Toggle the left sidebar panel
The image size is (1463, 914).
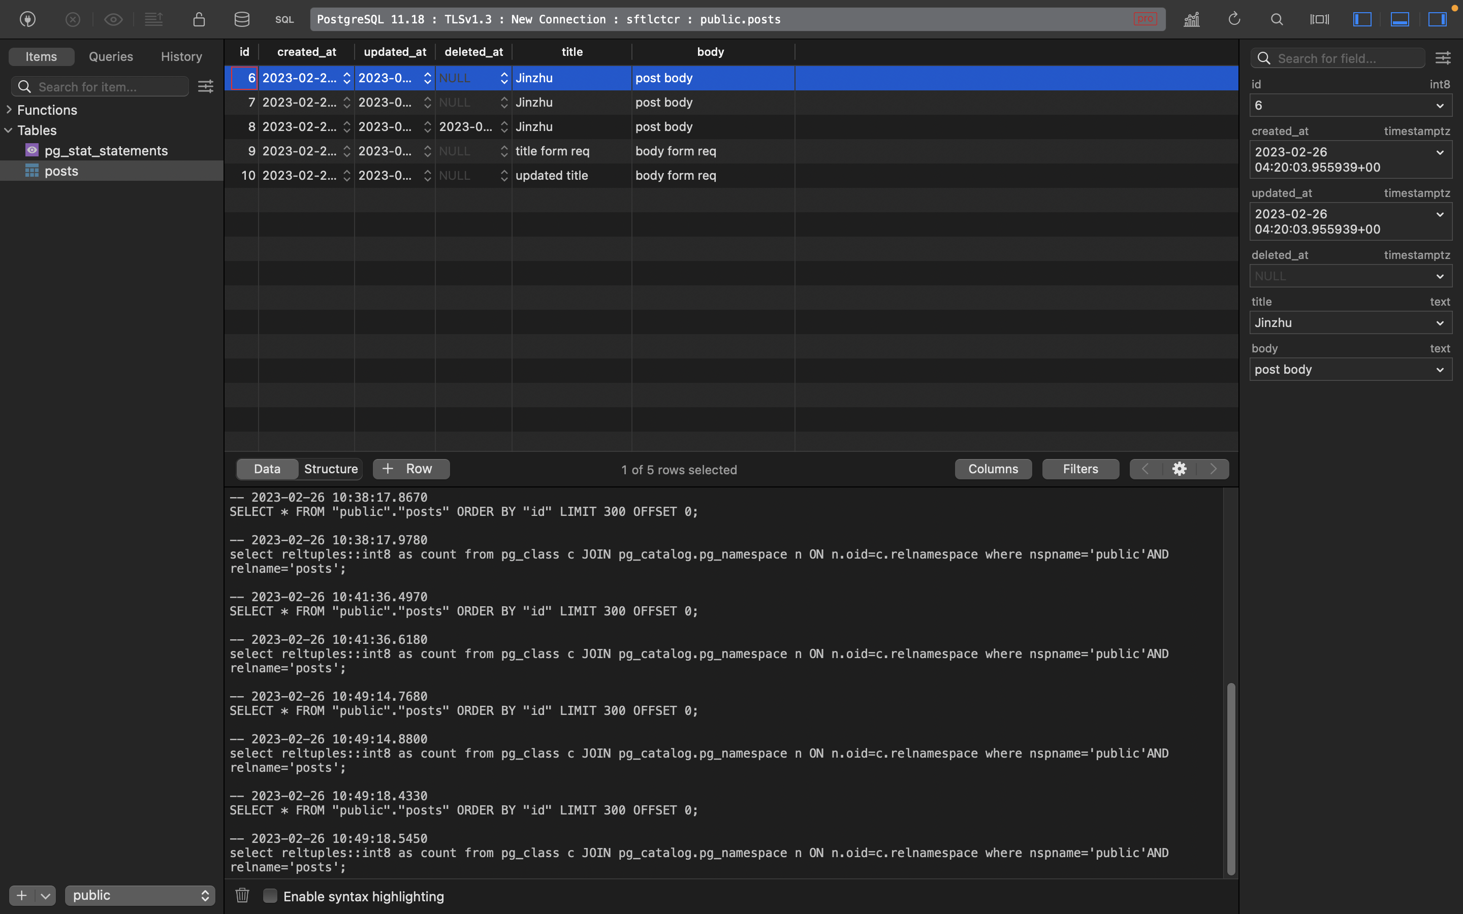1362,19
